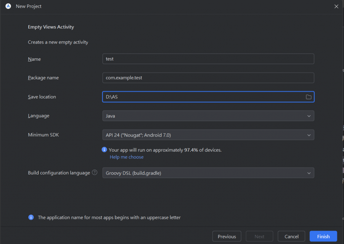Click the info icon next to uppercase letter warning
Viewport: 344px width, 244px height.
click(x=31, y=217)
